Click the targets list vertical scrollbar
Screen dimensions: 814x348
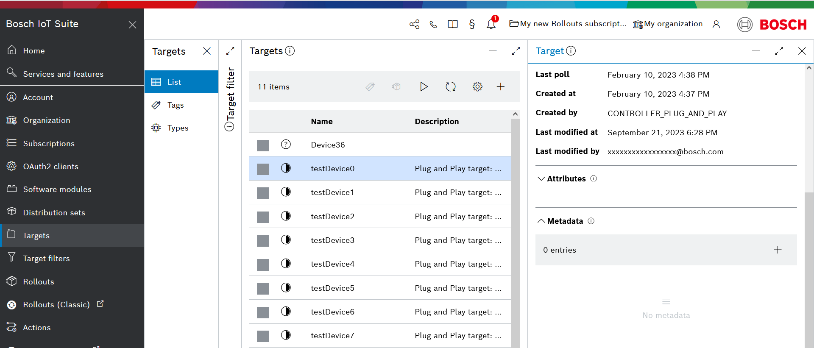[515, 233]
